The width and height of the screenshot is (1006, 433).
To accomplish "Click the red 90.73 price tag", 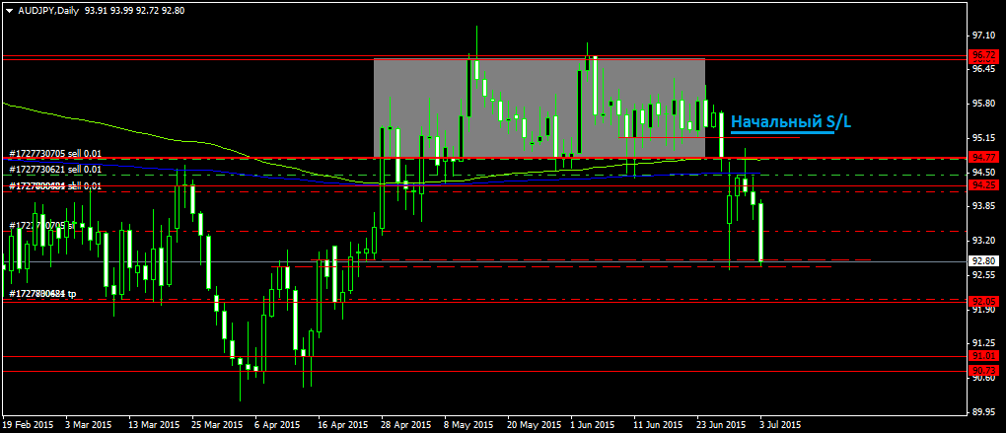I will click(983, 370).
